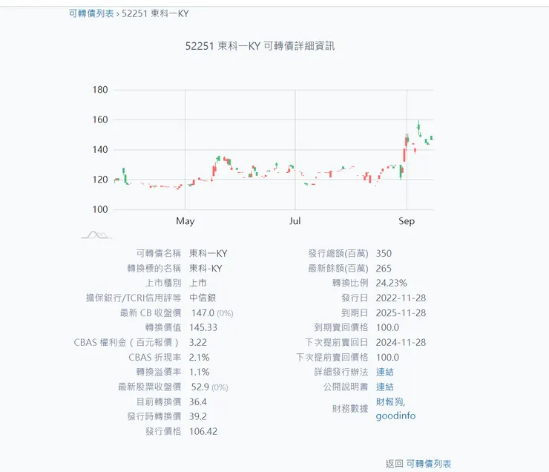Viewport: 549px width, 472px height.
Task: Click the 目前轉換價 value 36.4
Action: 198,401
